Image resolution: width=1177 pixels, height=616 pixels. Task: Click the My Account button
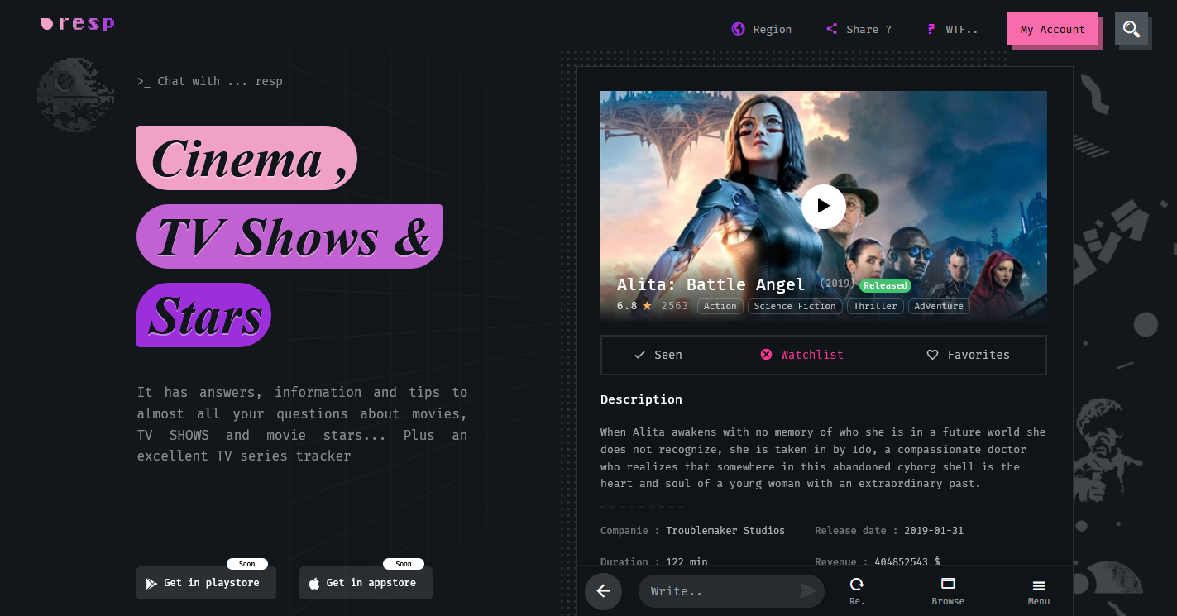click(1053, 29)
